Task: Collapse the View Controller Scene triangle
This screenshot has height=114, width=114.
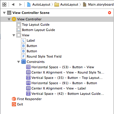Action: pos(4,13)
